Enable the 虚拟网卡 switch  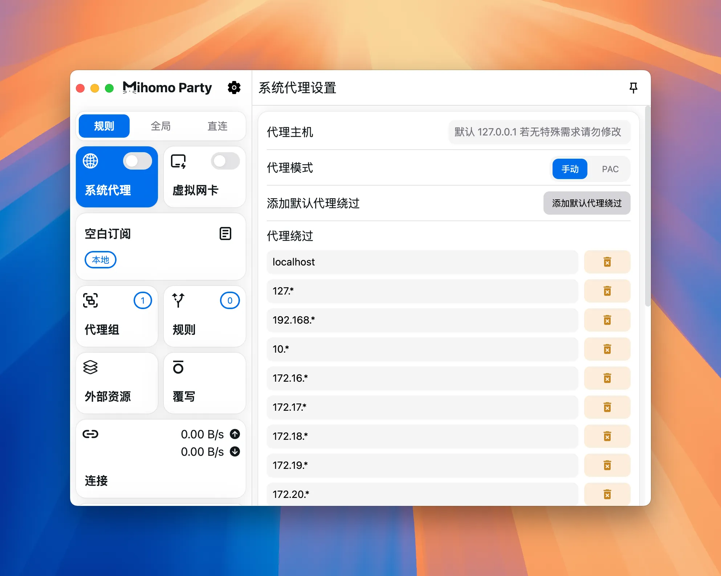[x=225, y=161]
